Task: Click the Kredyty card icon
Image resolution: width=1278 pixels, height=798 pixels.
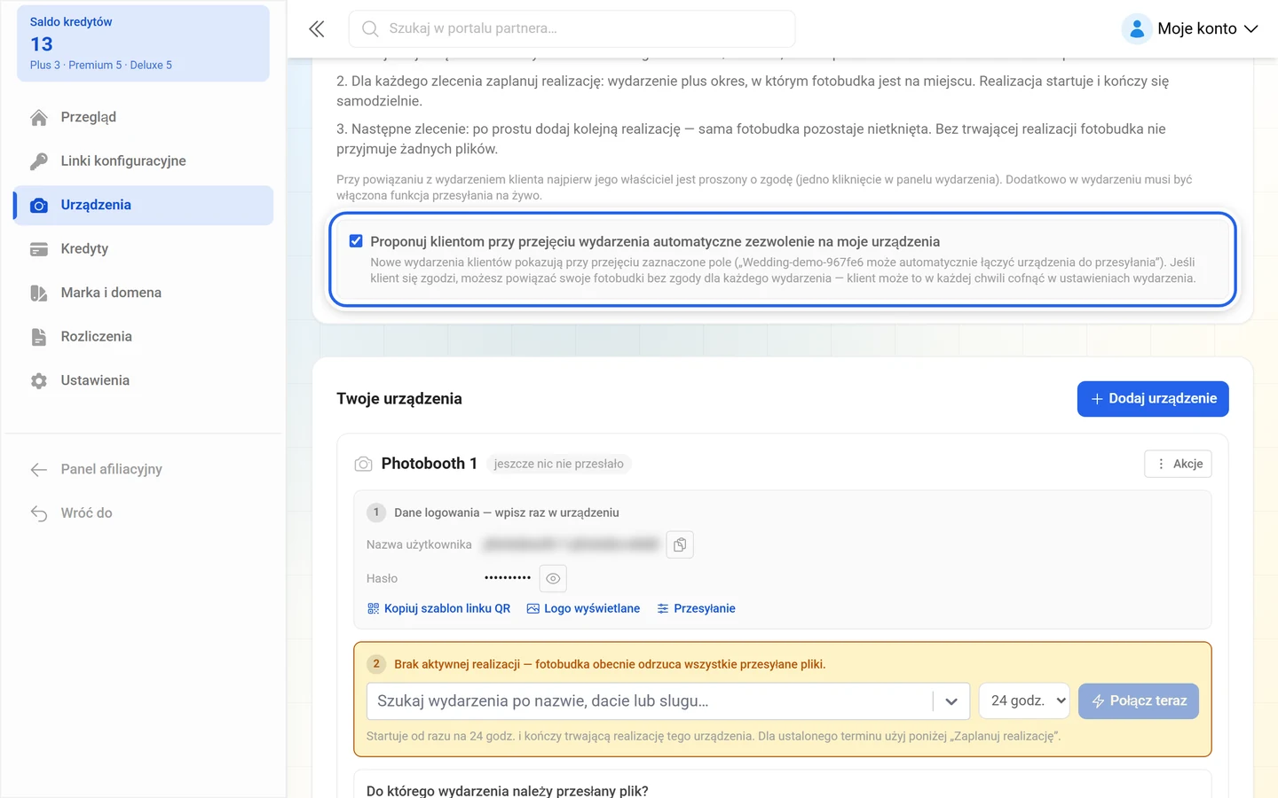Action: click(x=39, y=249)
